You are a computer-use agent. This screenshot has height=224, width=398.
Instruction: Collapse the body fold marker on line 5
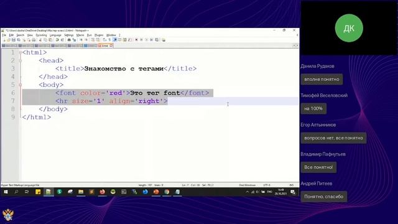click(21, 85)
